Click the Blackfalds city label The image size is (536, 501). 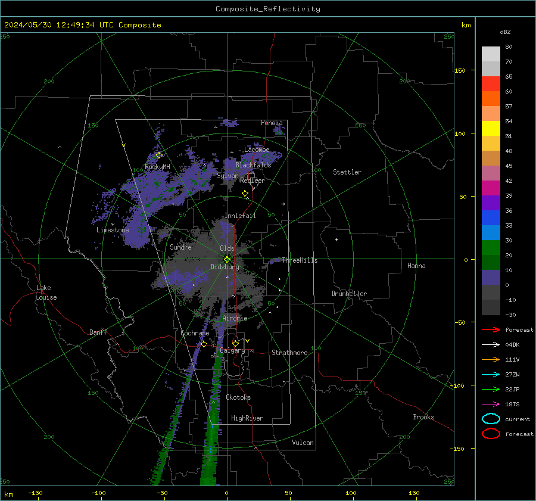(x=253, y=165)
